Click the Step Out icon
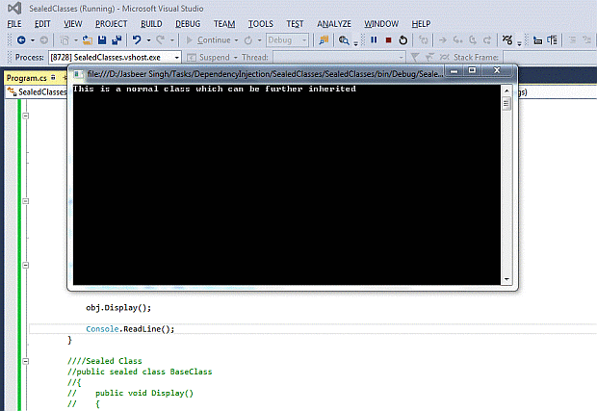597x411 pixels. (487, 40)
